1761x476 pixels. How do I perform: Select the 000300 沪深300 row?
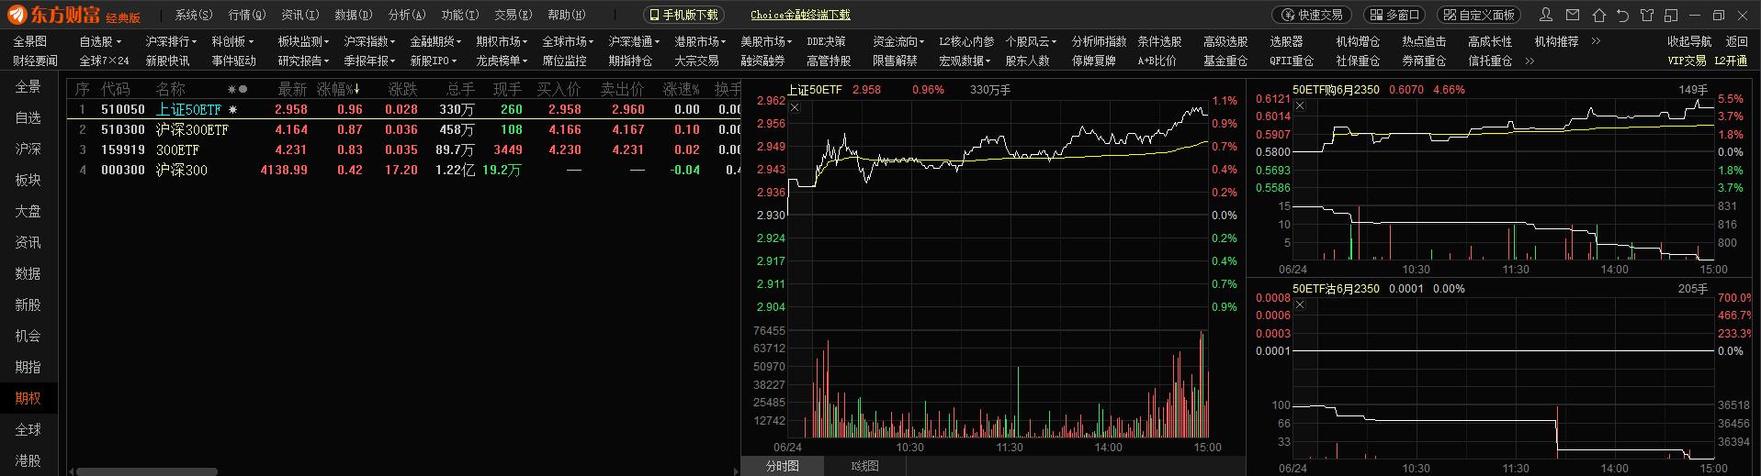(404, 170)
